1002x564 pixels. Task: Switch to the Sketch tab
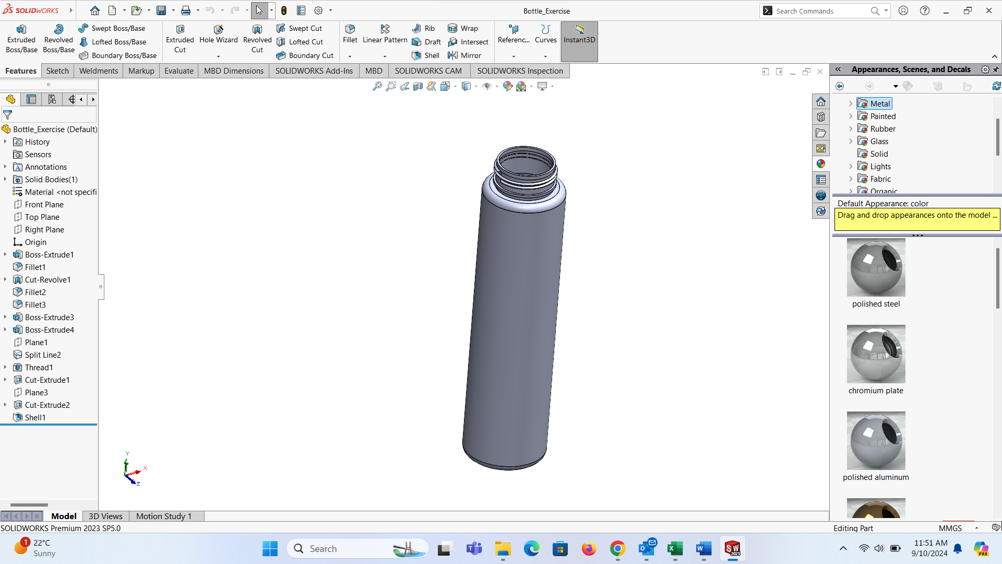click(x=57, y=71)
